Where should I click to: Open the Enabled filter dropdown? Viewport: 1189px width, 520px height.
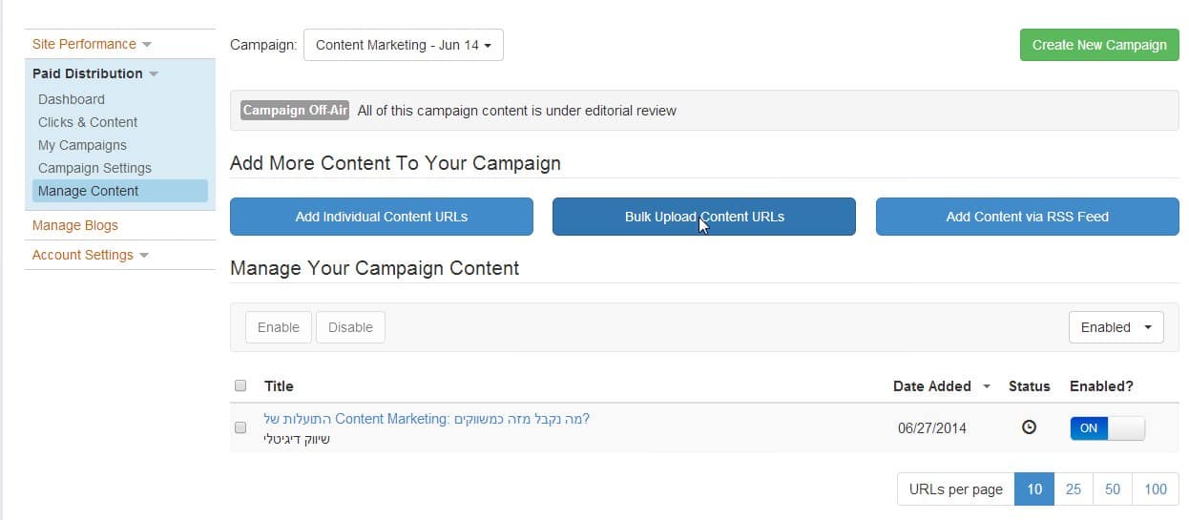click(1116, 327)
